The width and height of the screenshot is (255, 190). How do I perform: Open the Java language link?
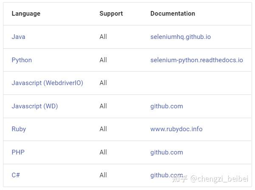tap(18, 37)
